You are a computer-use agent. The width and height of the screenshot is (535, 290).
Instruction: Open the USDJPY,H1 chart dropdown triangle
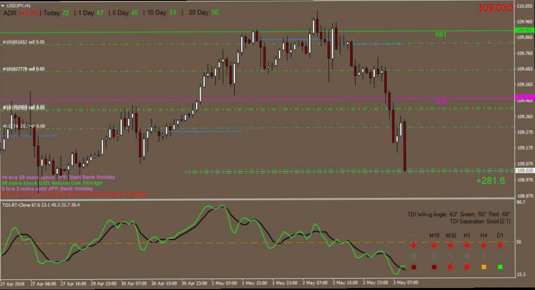pos(3,4)
